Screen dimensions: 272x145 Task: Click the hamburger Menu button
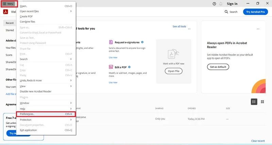pyautogui.click(x=8, y=4)
